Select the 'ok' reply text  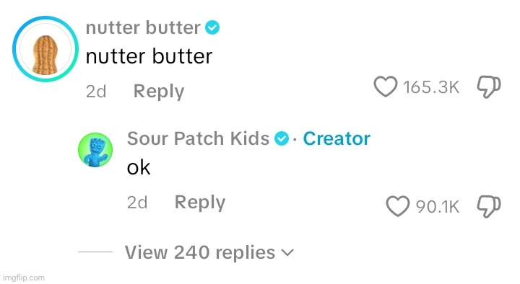pyautogui.click(x=139, y=167)
